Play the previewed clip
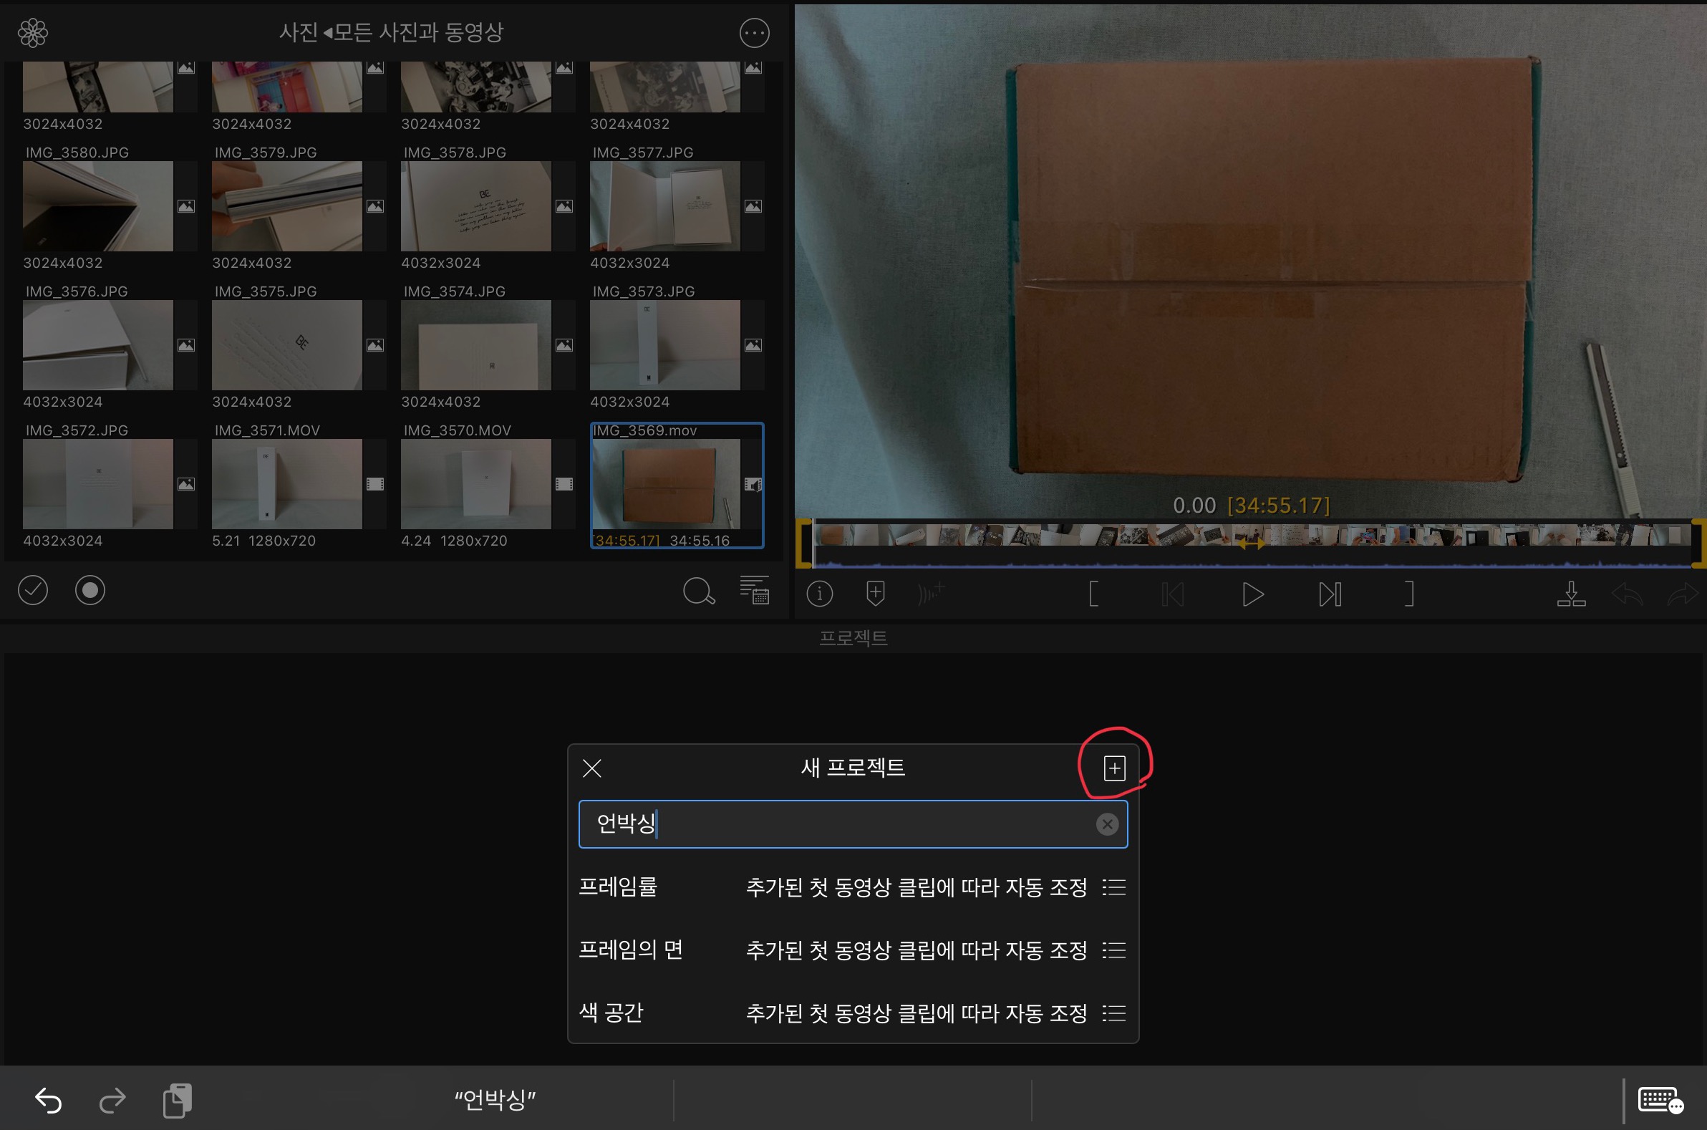Viewport: 1707px width, 1130px height. 1252,594
